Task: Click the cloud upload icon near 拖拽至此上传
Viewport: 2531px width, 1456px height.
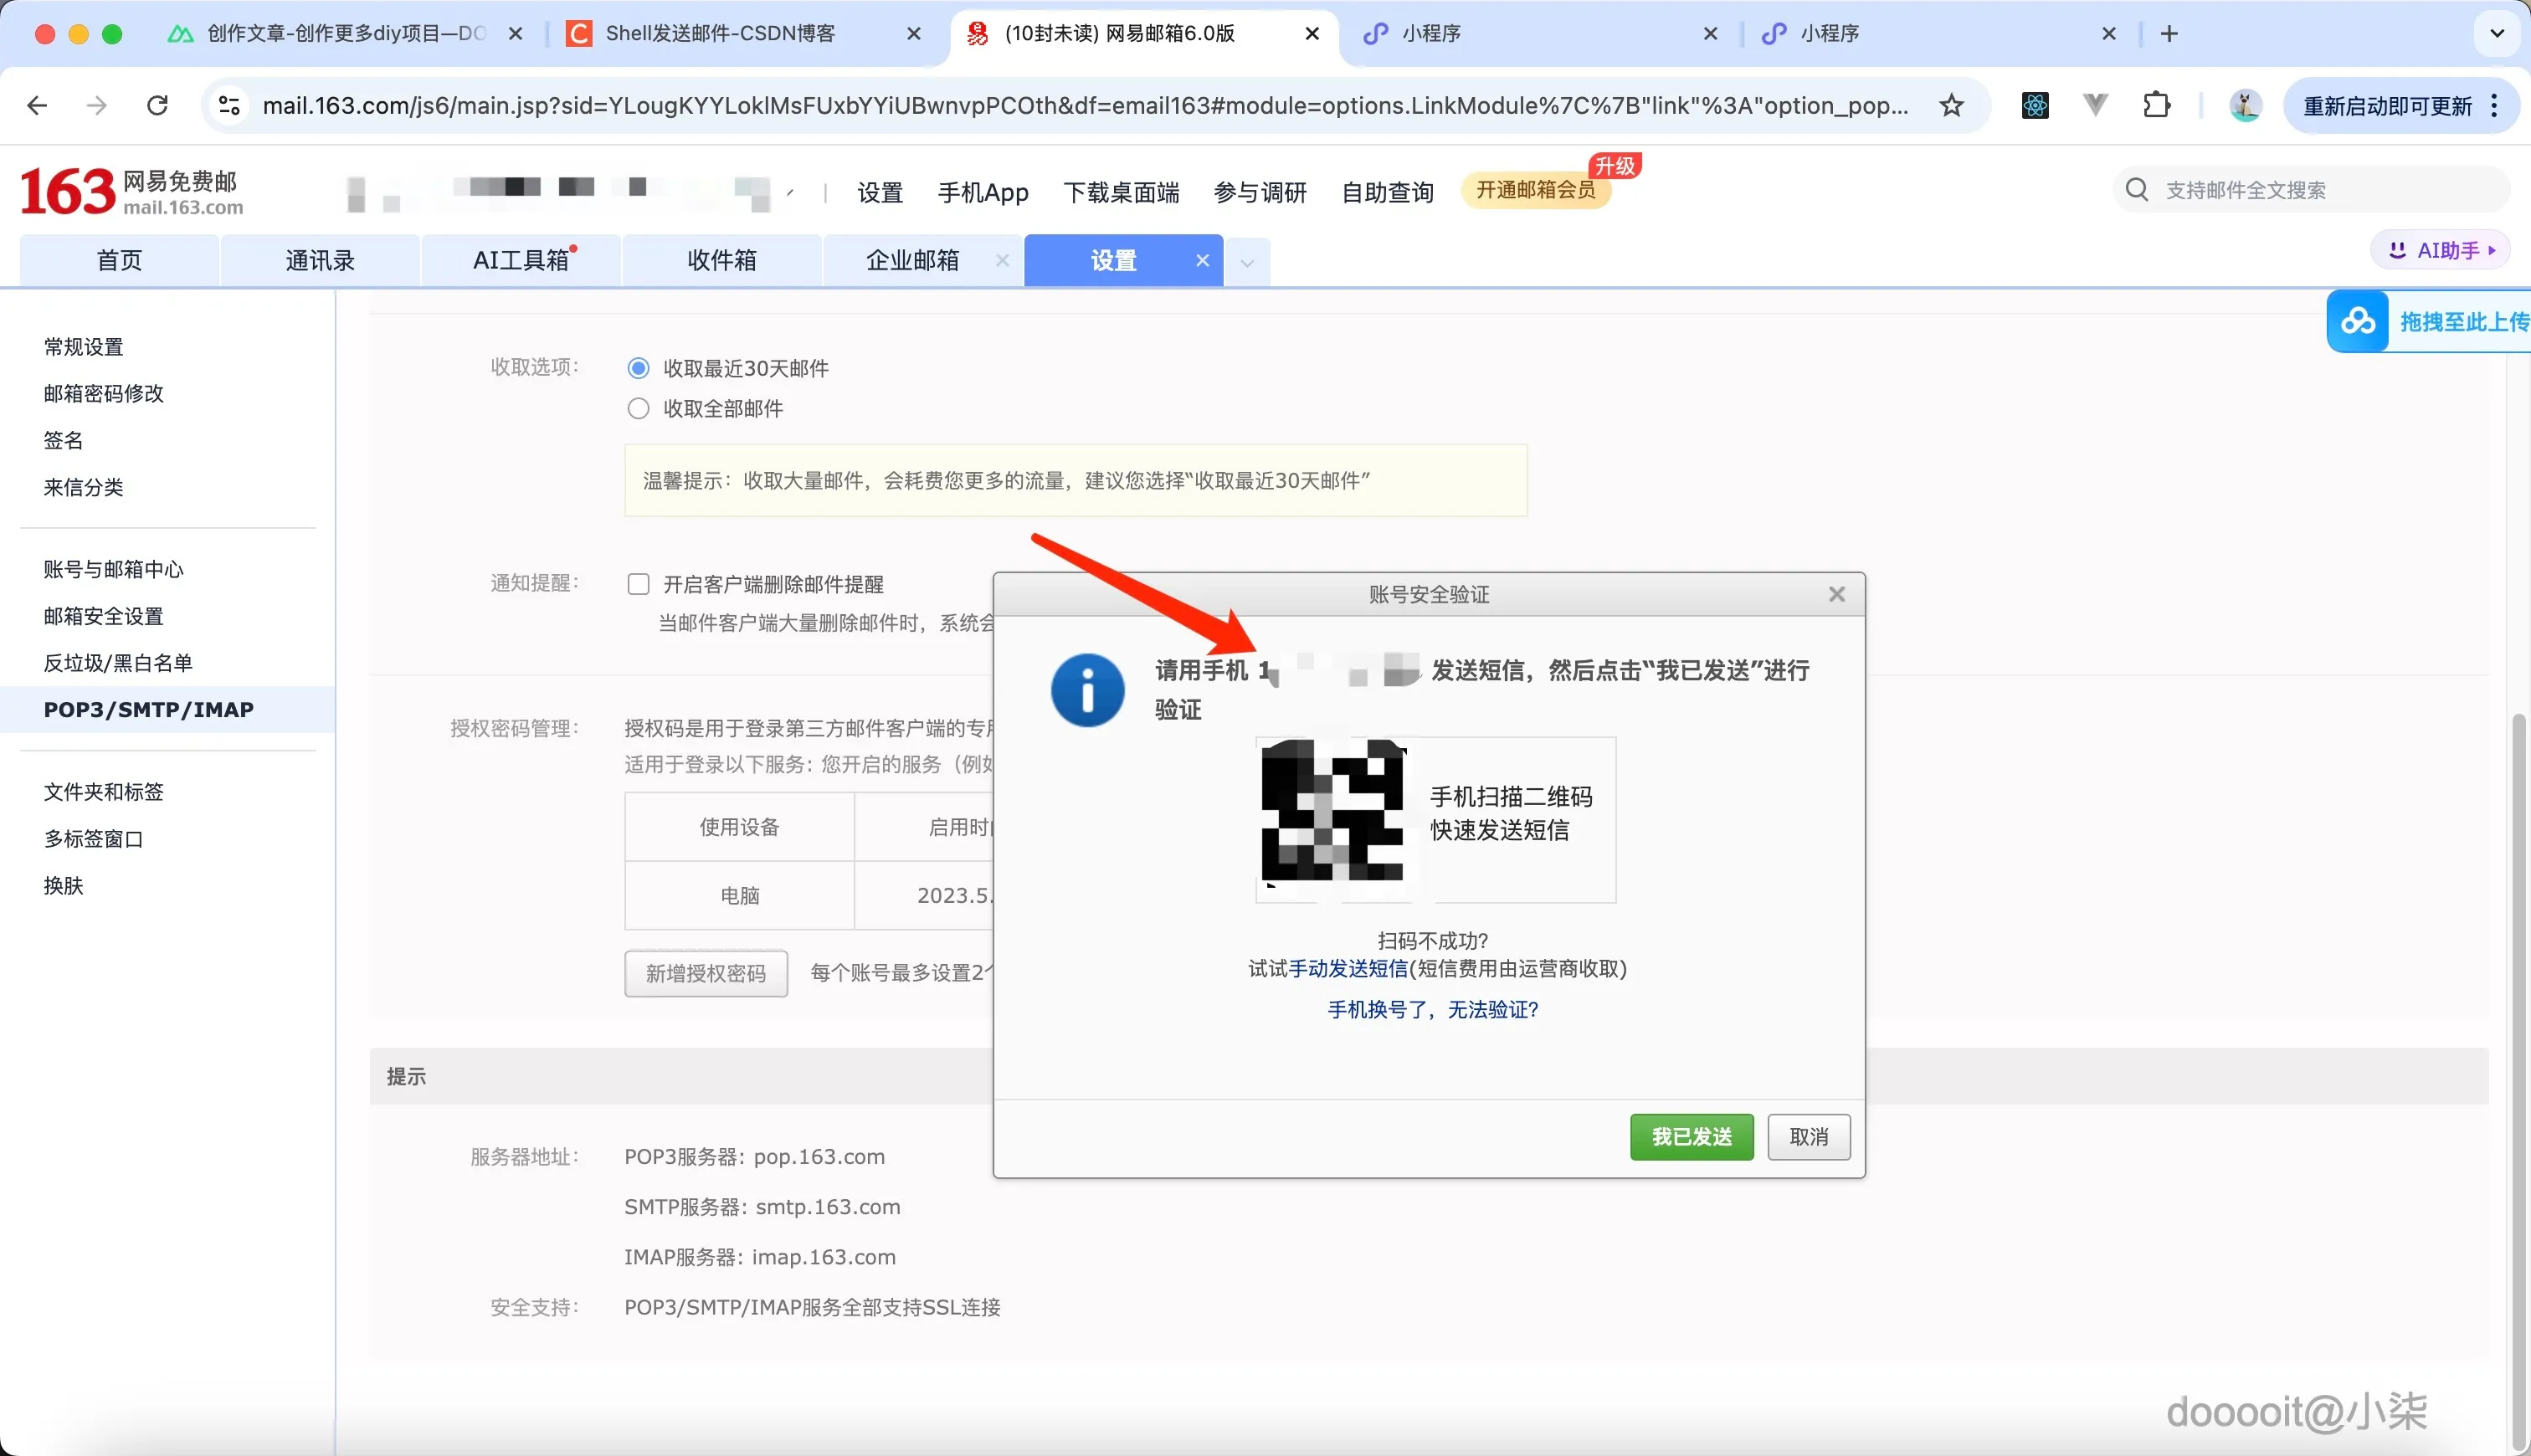Action: click(2358, 321)
